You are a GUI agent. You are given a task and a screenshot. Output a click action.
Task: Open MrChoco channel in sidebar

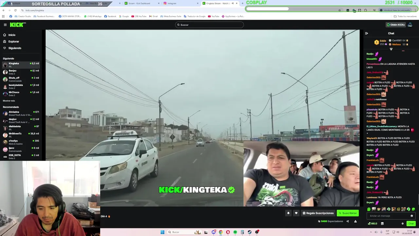tap(21, 93)
